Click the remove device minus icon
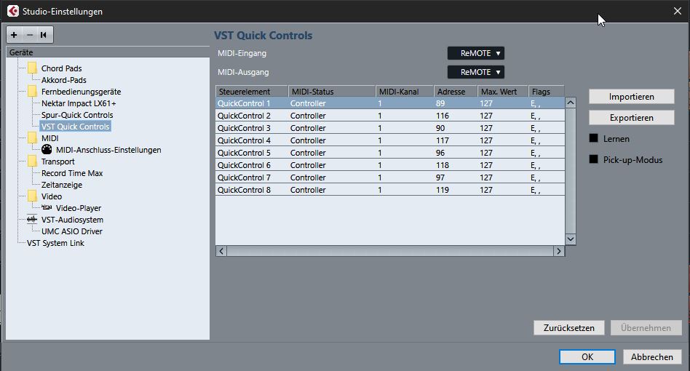690x371 pixels. (29, 35)
